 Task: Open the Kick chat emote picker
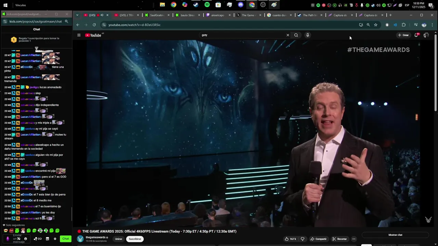tap(25, 239)
